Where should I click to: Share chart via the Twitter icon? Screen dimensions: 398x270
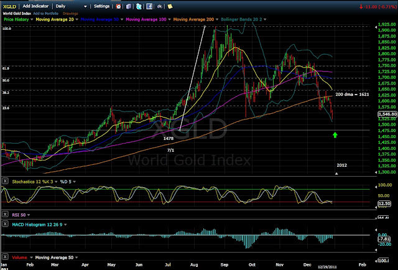pos(139,6)
